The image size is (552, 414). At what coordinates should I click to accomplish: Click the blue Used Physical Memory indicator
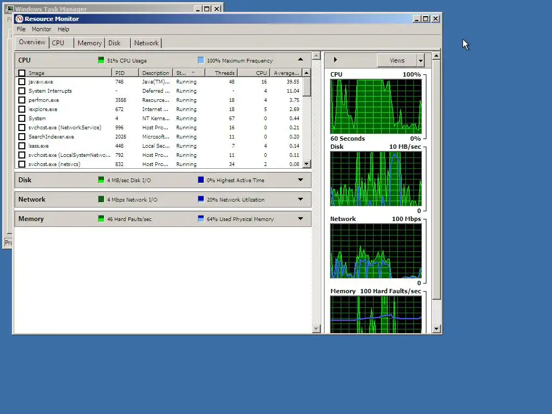[x=201, y=219]
